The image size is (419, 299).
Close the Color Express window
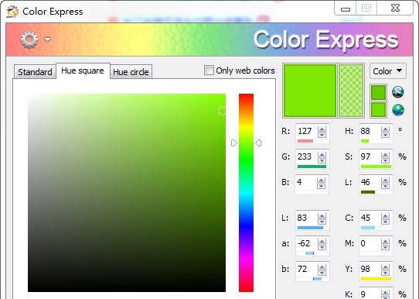[395, 9]
